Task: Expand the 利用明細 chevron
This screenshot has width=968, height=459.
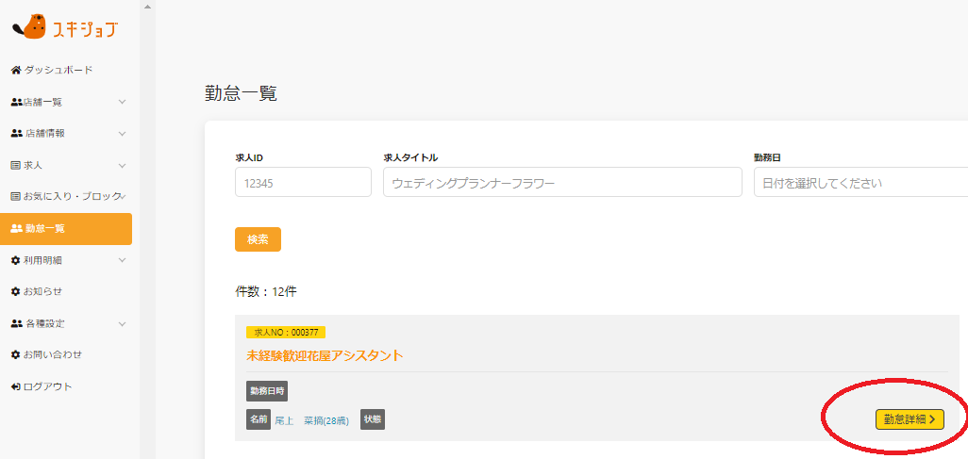Action: tap(123, 260)
